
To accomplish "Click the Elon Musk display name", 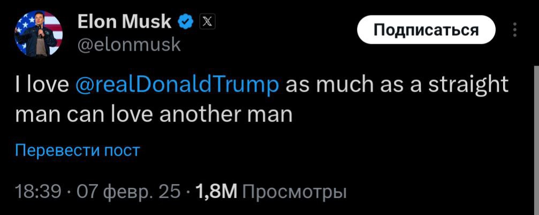I will click(124, 22).
